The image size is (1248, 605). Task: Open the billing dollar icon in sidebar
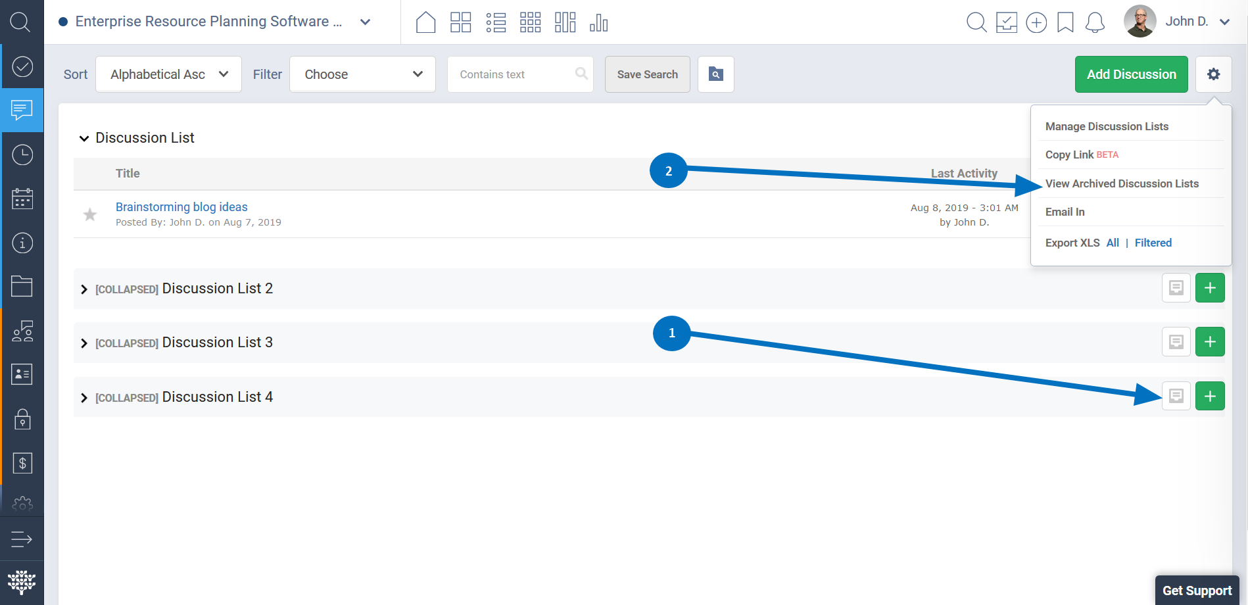pos(22,463)
